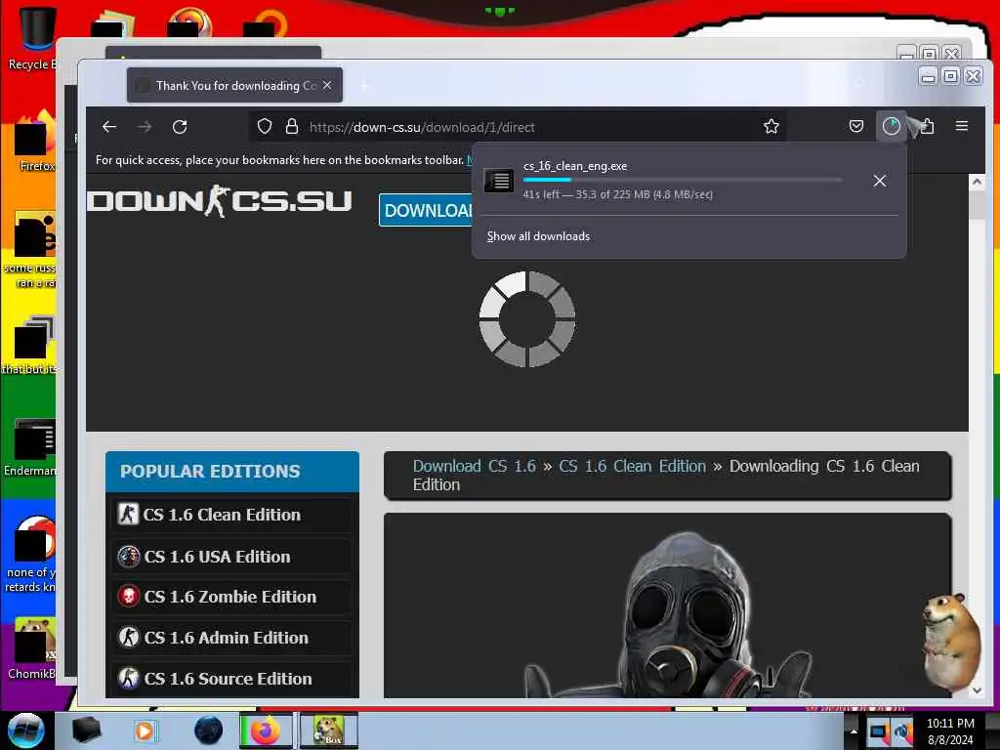The width and height of the screenshot is (1000, 750).
Task: Open the Windows Start orb
Action: (x=25, y=730)
